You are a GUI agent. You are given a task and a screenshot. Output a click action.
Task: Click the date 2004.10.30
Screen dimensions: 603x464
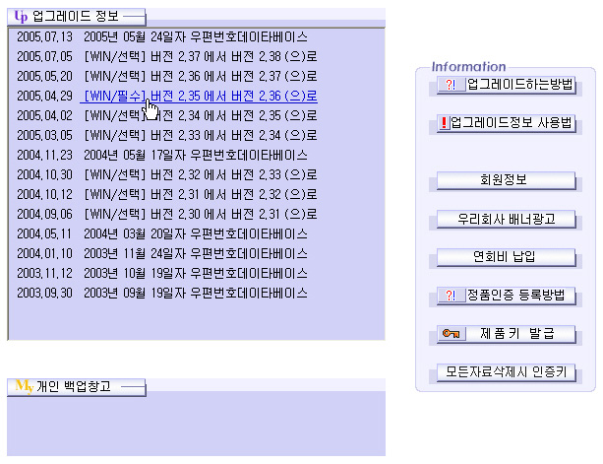[44, 174]
